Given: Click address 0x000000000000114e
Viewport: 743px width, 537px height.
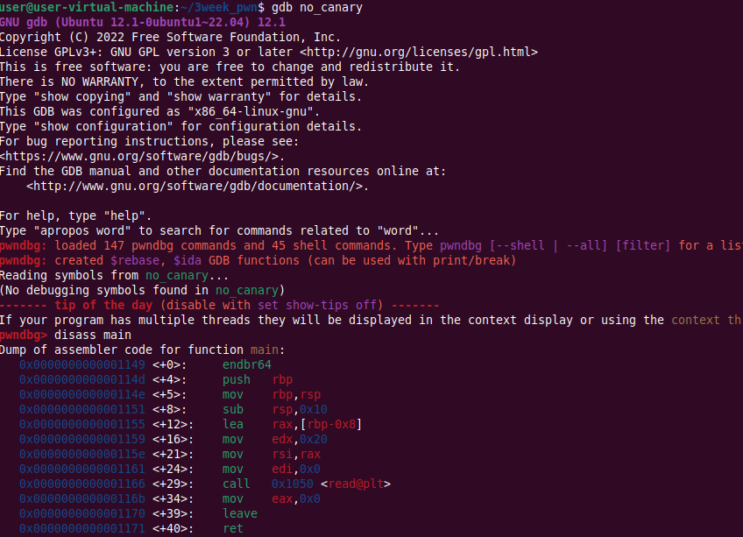Looking at the screenshot, I should pos(82,395).
